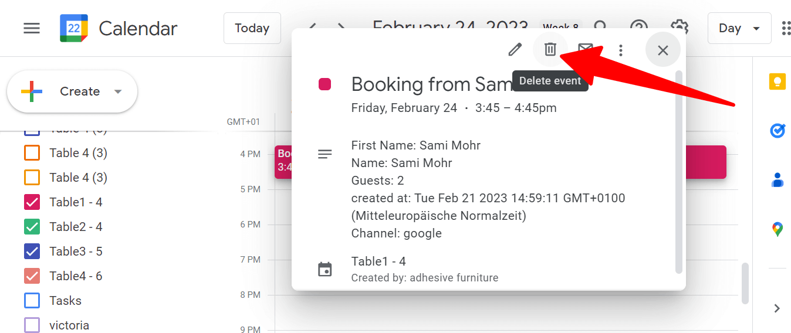Email guests with the envelope icon
791x333 pixels.
[x=585, y=50]
